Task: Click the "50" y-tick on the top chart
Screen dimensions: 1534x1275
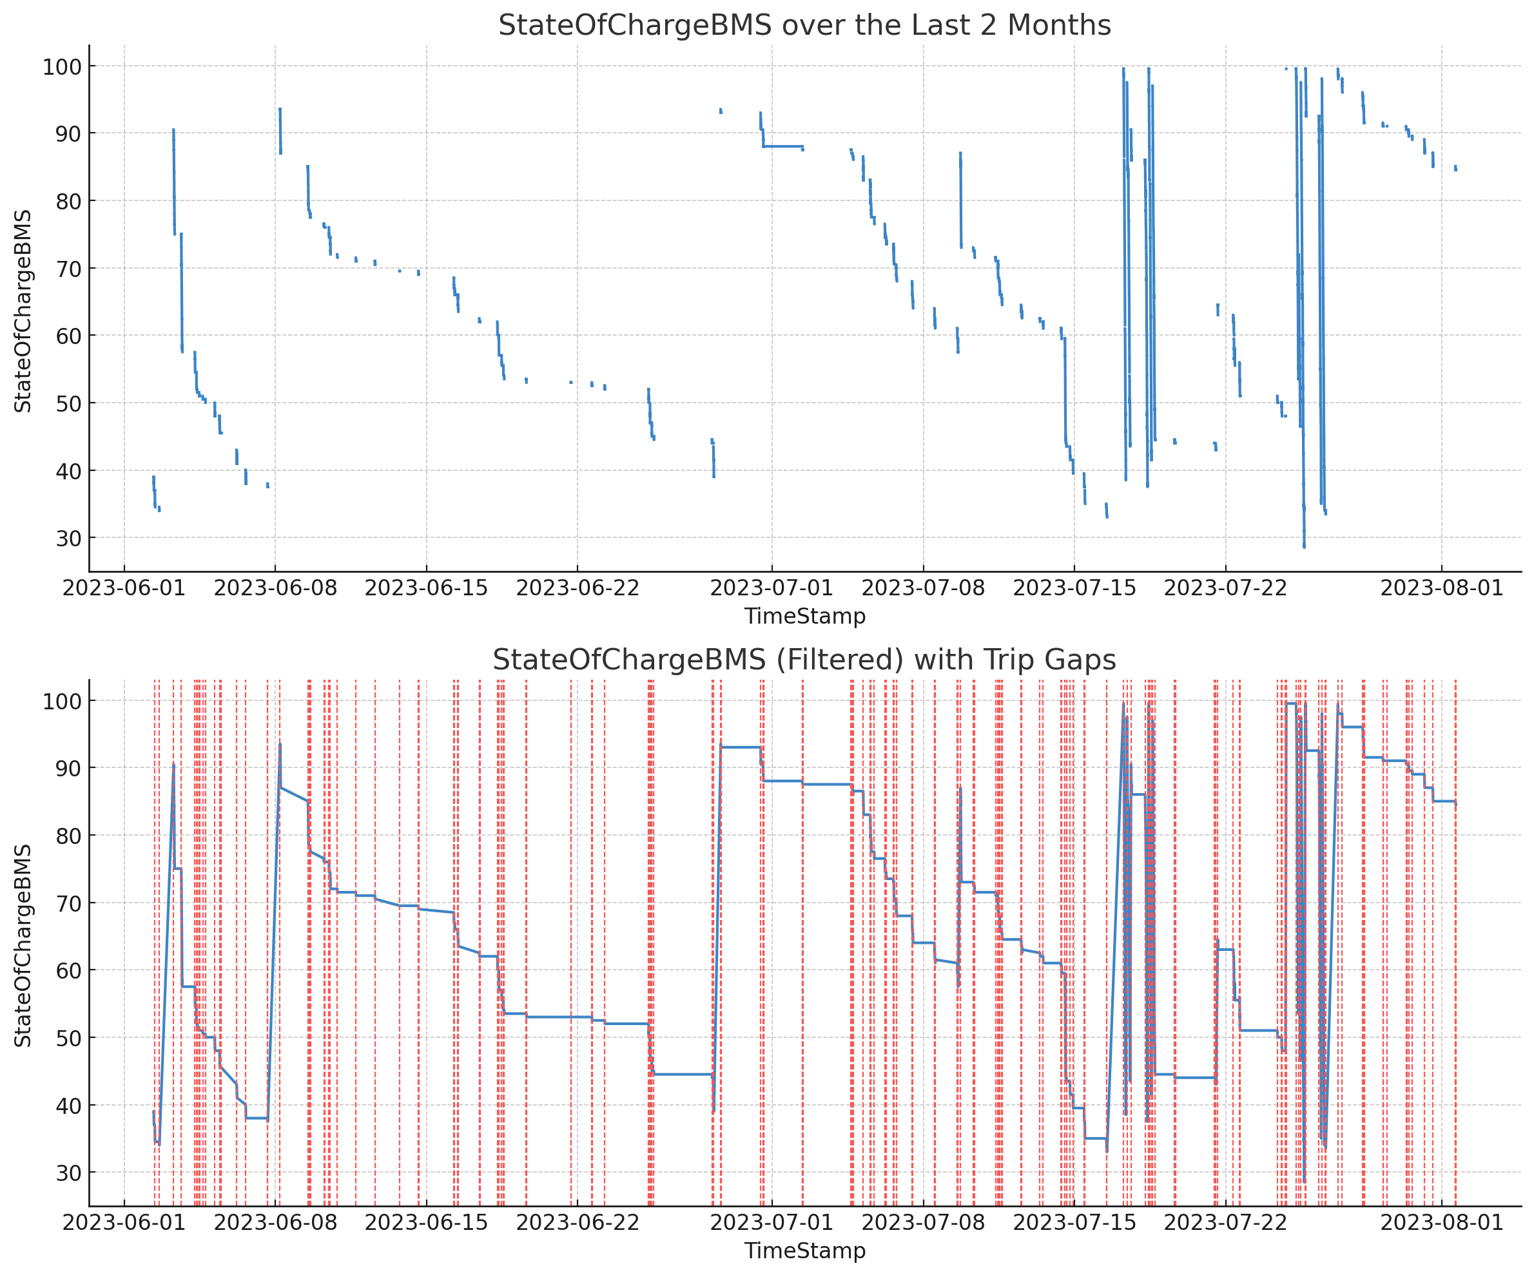Action: tap(69, 404)
